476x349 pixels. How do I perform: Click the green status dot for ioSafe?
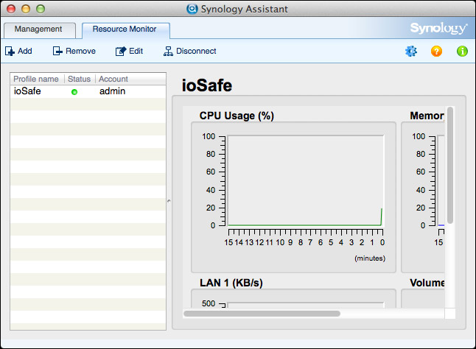[x=74, y=92]
